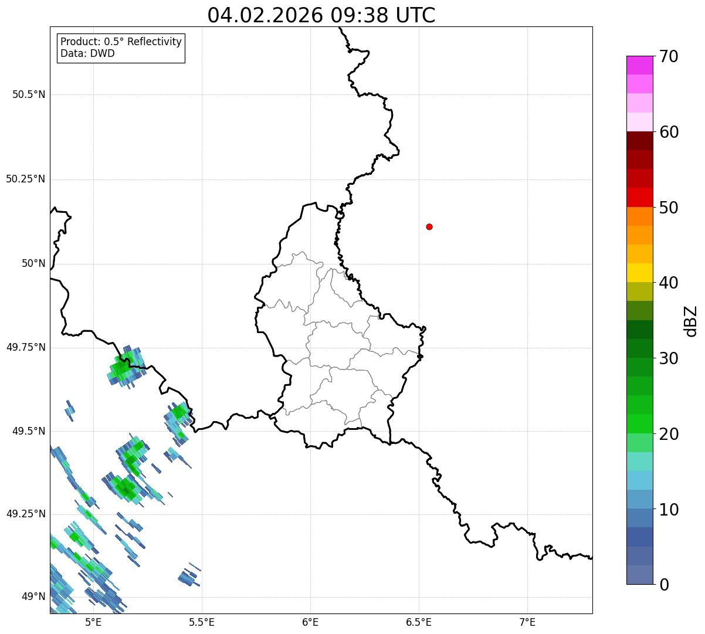This screenshot has width=705, height=634.
Task: Click the 'dBZ' colorbar label
Action: tap(691, 321)
